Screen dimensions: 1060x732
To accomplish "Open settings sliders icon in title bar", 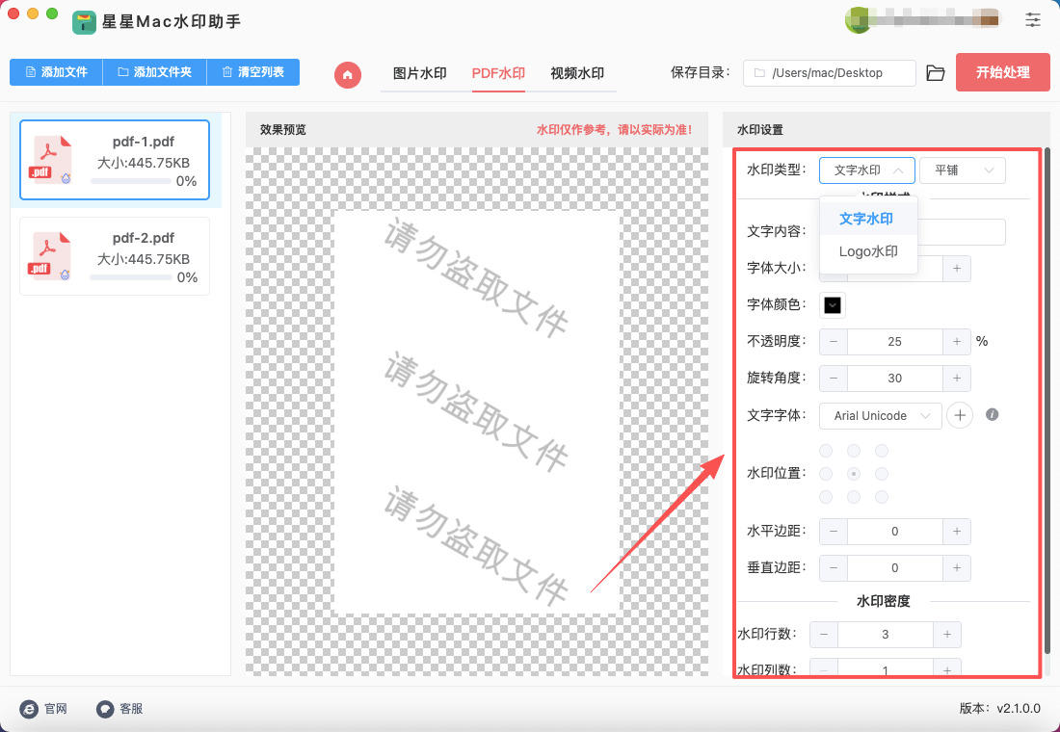I will point(1033,19).
